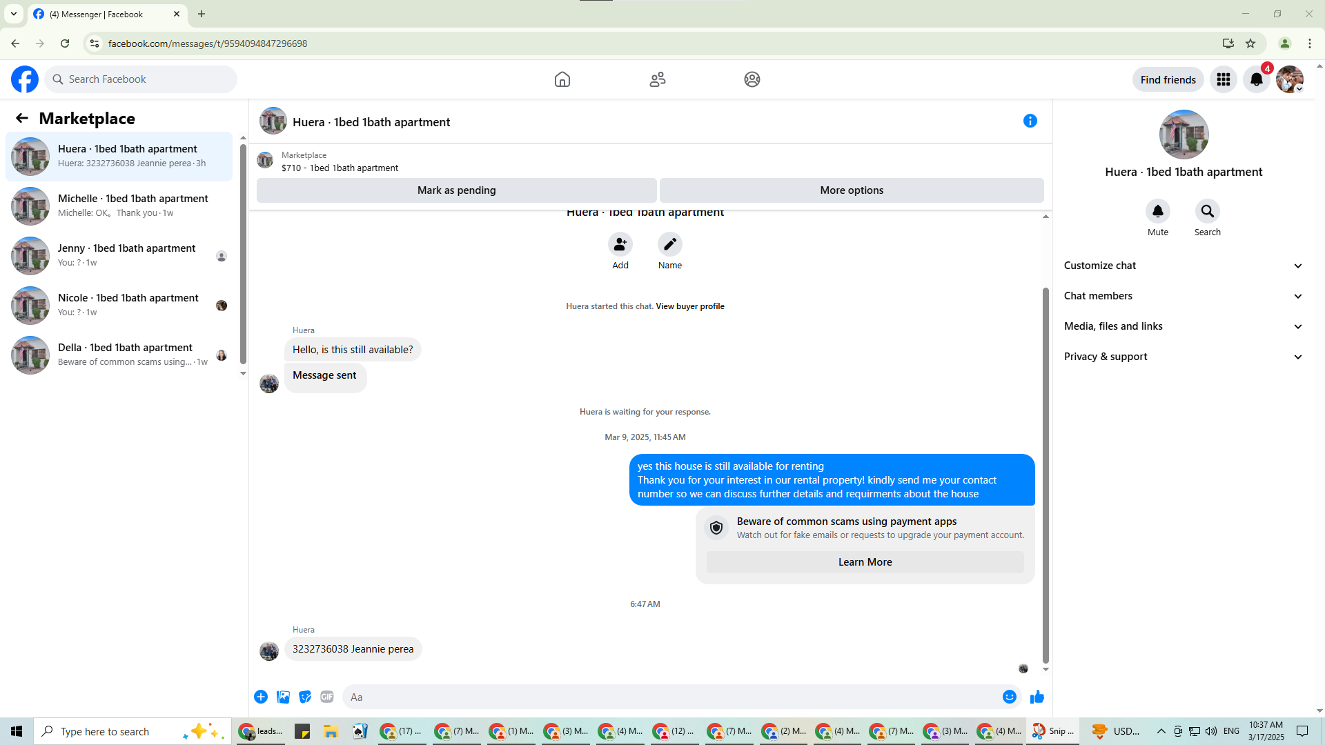The height and width of the screenshot is (745, 1325).
Task: Click the Mark as pending button
Action: click(x=456, y=190)
